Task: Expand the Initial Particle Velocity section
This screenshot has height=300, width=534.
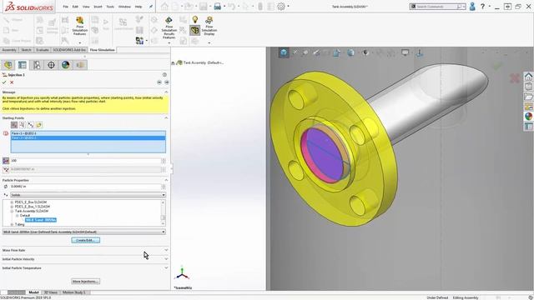Action: [x=166, y=259]
